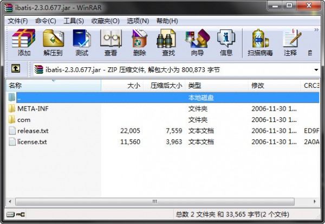Start the Virus Scan (扫描病毒) tool
This screenshot has height=224, width=325.
[260, 42]
